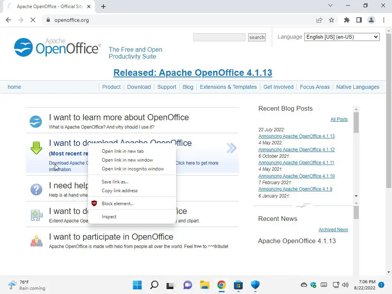Click the puzzle piece extensions icon
Screen dimensions: 392x294
37,215
